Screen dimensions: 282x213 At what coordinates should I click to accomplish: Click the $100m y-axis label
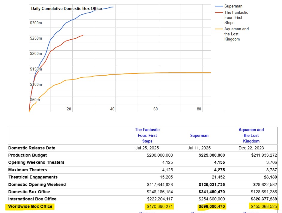[36, 84]
